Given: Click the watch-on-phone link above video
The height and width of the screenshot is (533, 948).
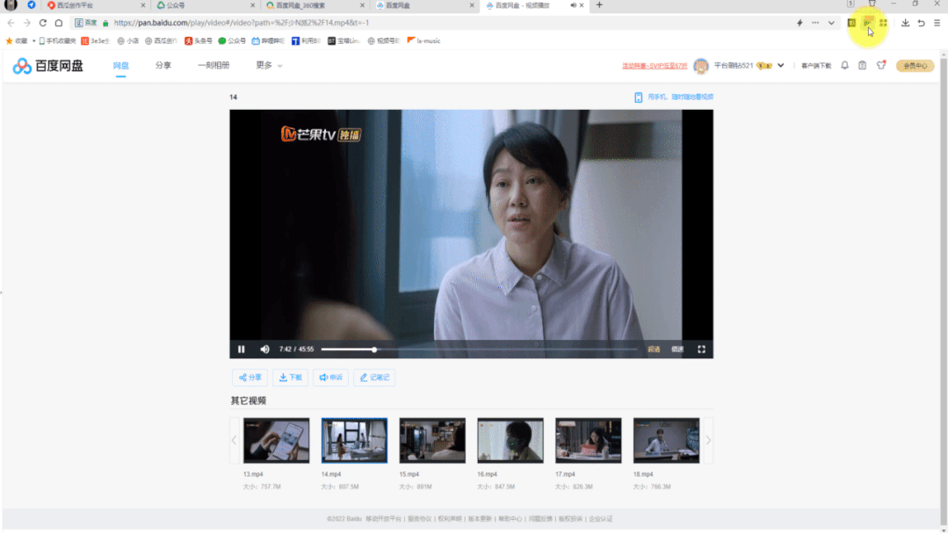Looking at the screenshot, I should (674, 97).
